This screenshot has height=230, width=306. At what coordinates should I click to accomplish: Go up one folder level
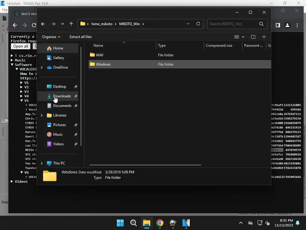click(71, 24)
